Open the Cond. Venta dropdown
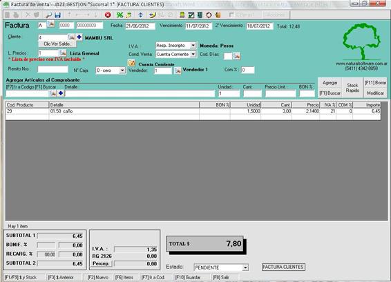391x282 pixels. pyautogui.click(x=193, y=54)
